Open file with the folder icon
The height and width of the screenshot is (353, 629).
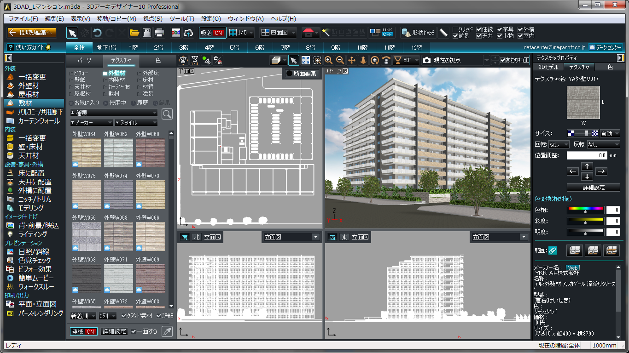[x=134, y=33]
